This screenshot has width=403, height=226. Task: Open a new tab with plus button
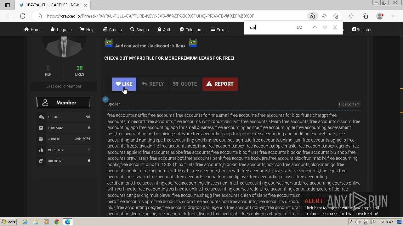[x=96, y=5]
